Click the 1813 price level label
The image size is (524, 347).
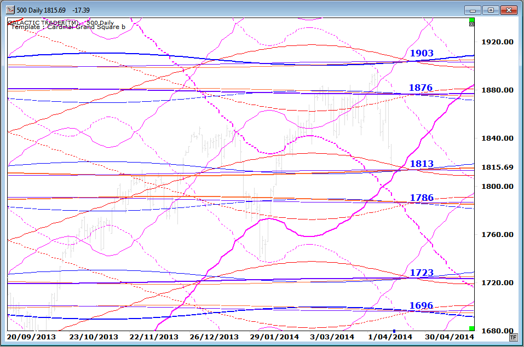(422, 164)
